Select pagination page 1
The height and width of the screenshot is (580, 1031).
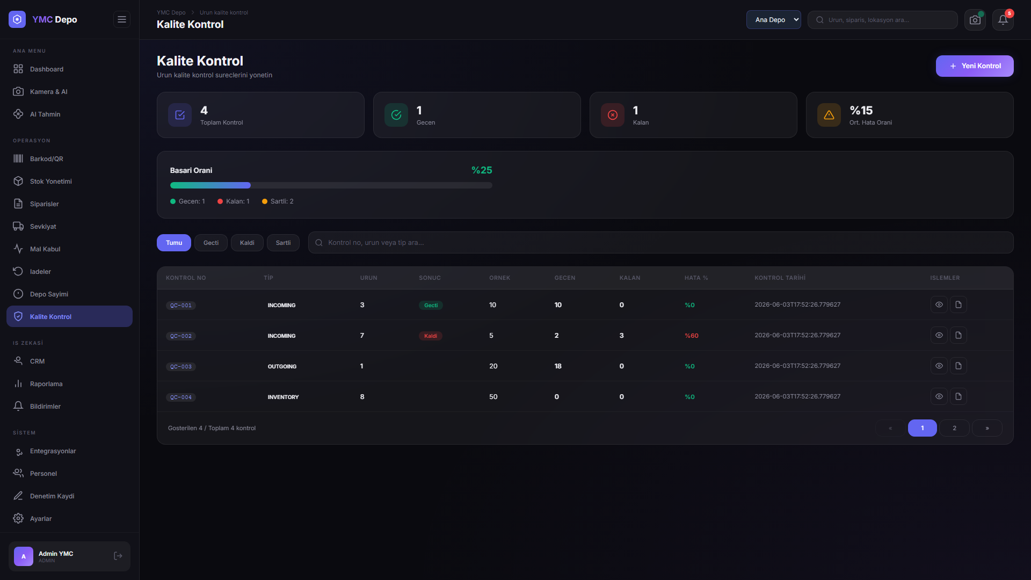click(x=923, y=428)
